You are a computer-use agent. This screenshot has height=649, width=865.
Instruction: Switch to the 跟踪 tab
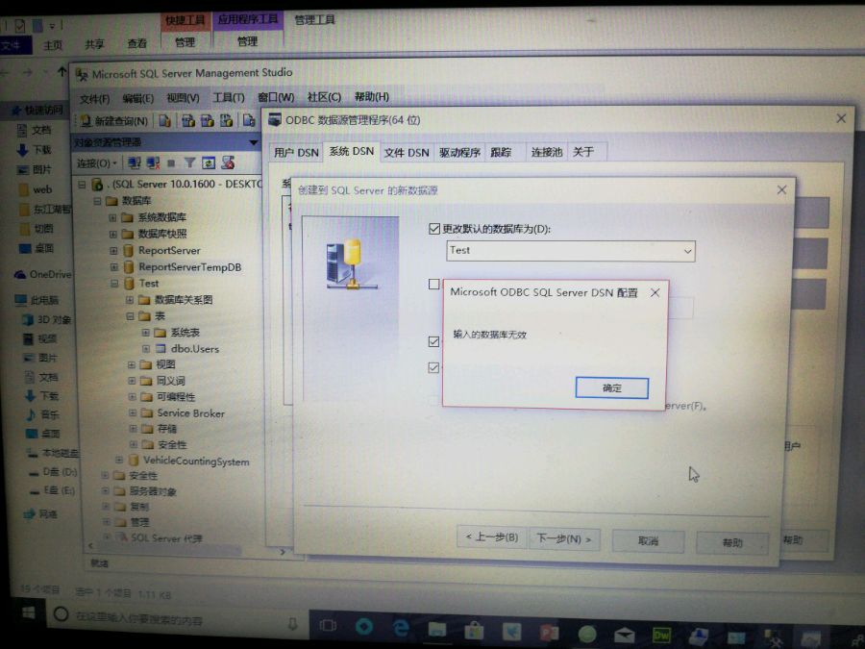coord(501,152)
